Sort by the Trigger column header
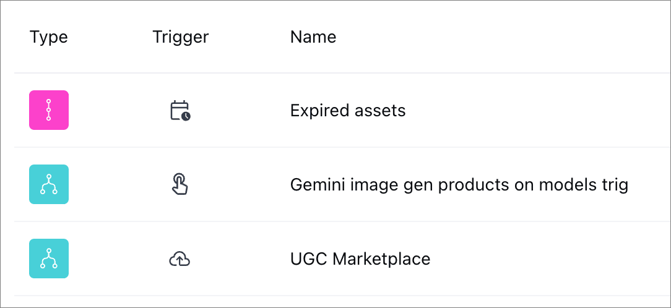The width and height of the screenshot is (671, 308). pyautogui.click(x=180, y=37)
